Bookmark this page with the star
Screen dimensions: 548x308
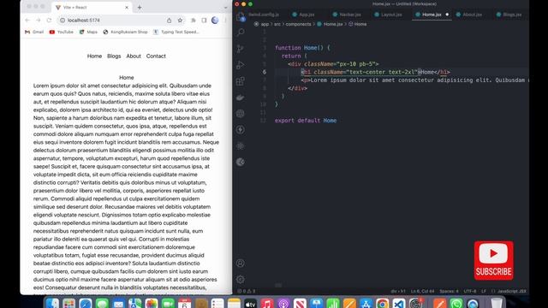(180, 21)
